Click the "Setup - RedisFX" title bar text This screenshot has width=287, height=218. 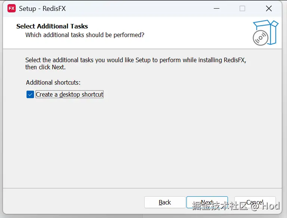42,8
